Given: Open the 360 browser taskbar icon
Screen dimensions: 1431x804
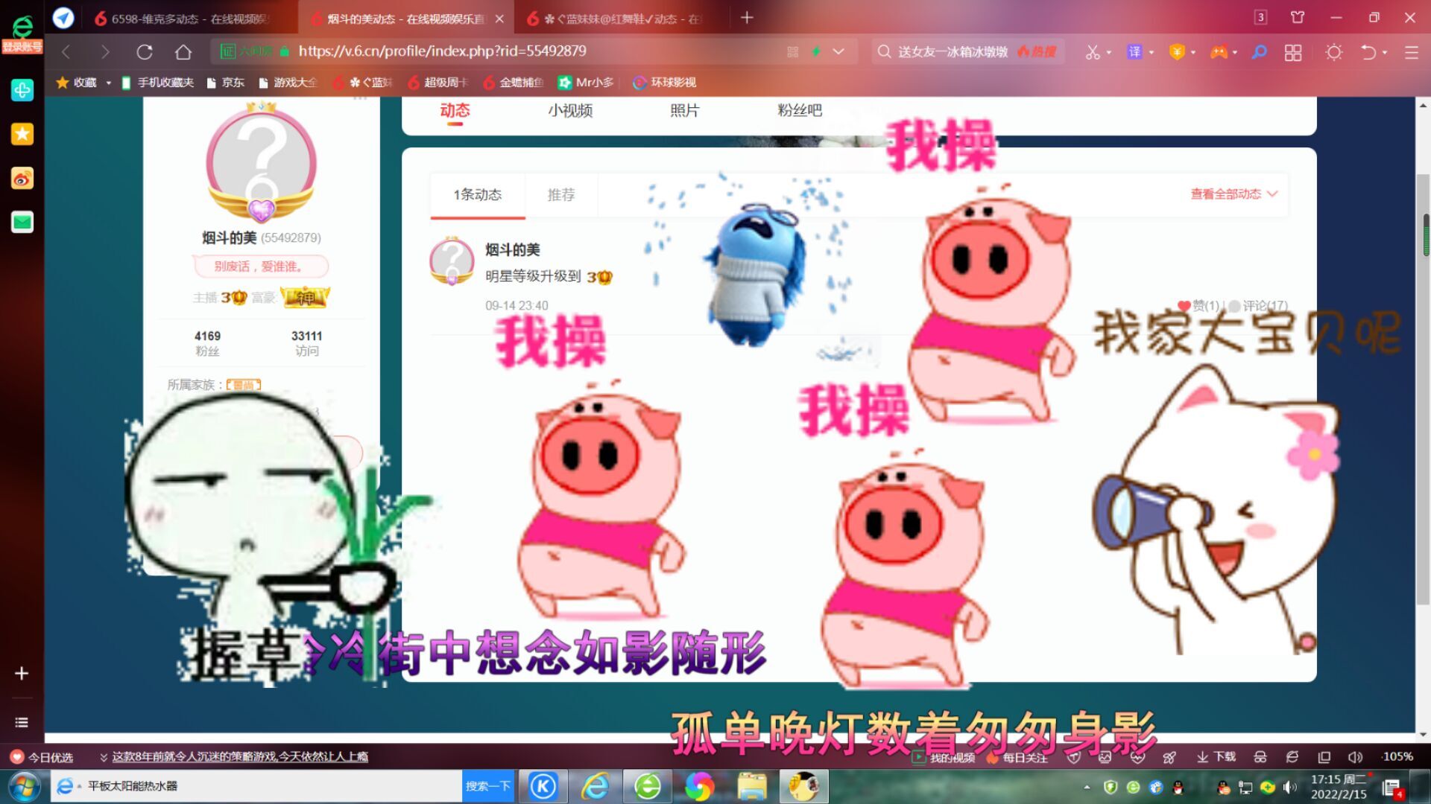Looking at the screenshot, I should point(647,786).
